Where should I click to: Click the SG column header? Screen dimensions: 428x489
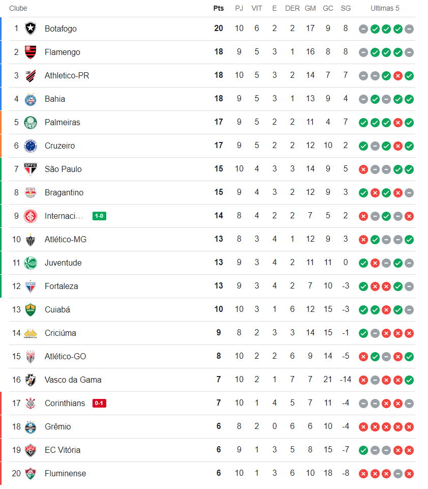[x=346, y=8]
